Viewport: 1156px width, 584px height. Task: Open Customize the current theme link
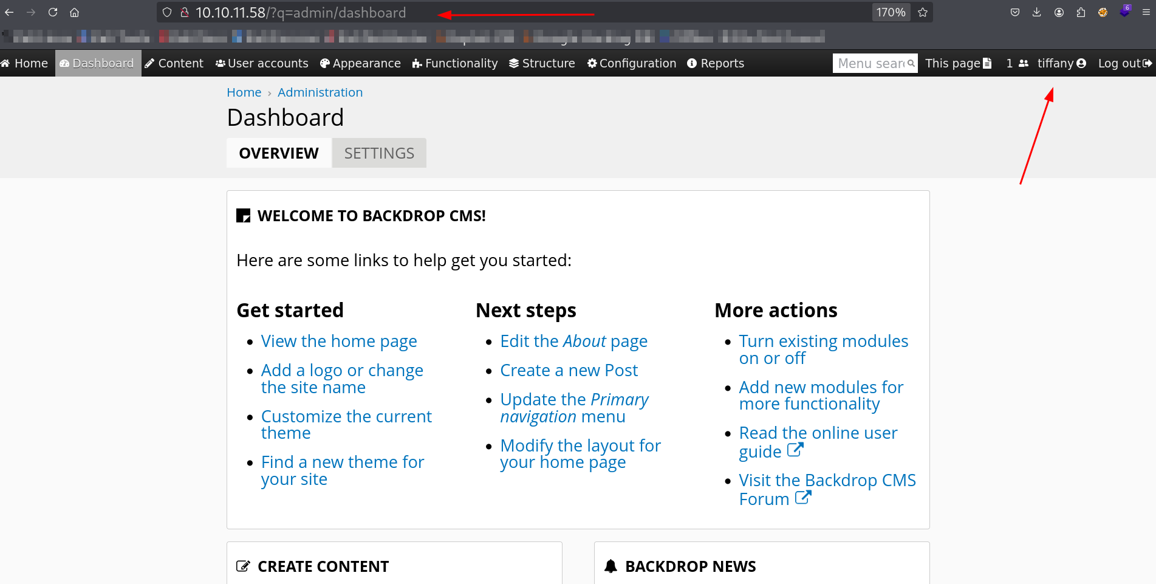pos(346,425)
